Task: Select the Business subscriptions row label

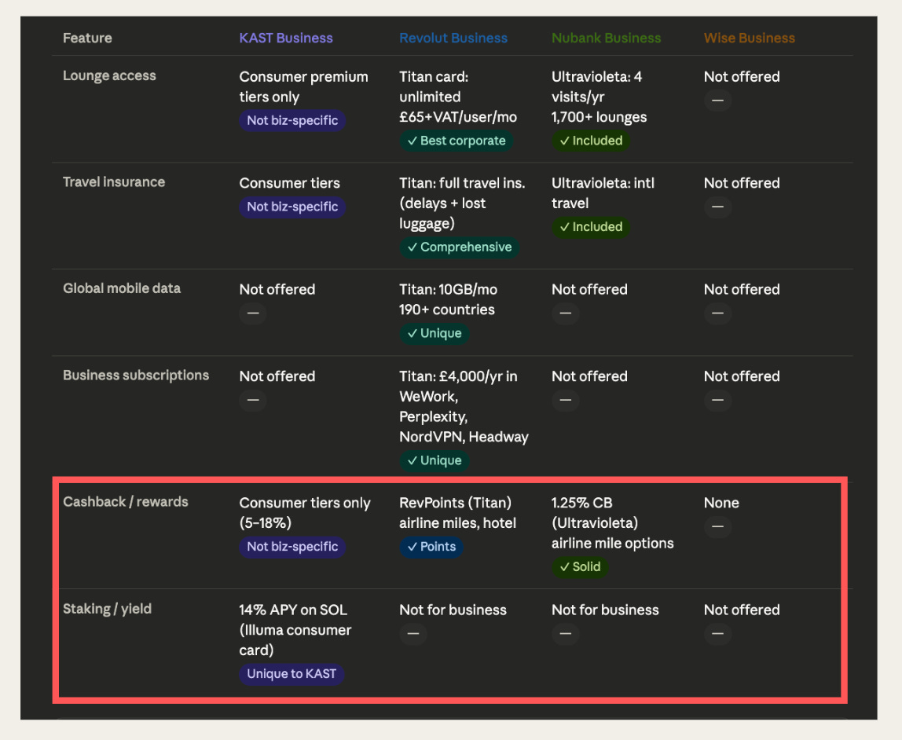Action: click(x=136, y=375)
